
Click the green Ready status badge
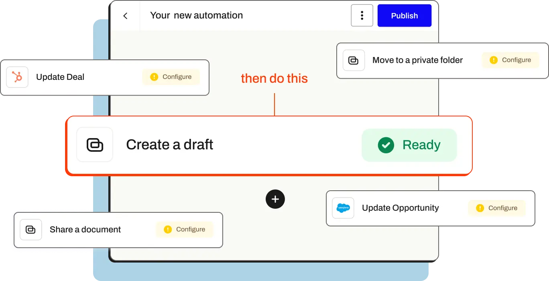tap(409, 145)
